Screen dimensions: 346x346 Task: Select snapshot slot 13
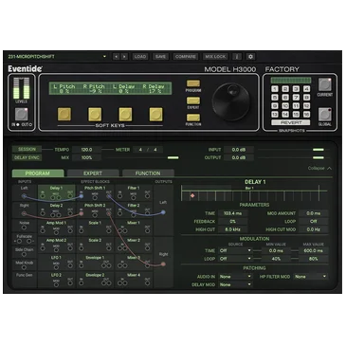[x=275, y=115]
